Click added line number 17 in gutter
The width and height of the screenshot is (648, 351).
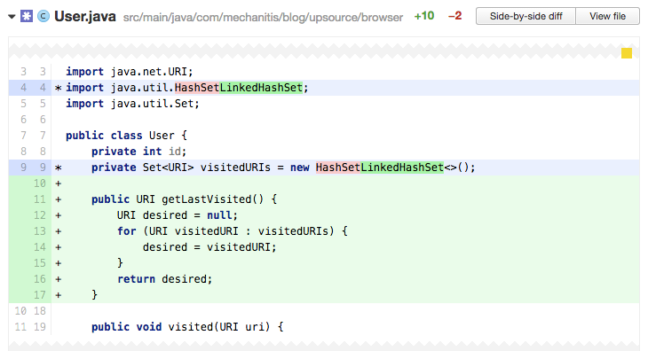40,295
